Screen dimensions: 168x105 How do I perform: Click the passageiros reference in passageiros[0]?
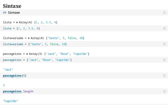(x=12, y=76)
